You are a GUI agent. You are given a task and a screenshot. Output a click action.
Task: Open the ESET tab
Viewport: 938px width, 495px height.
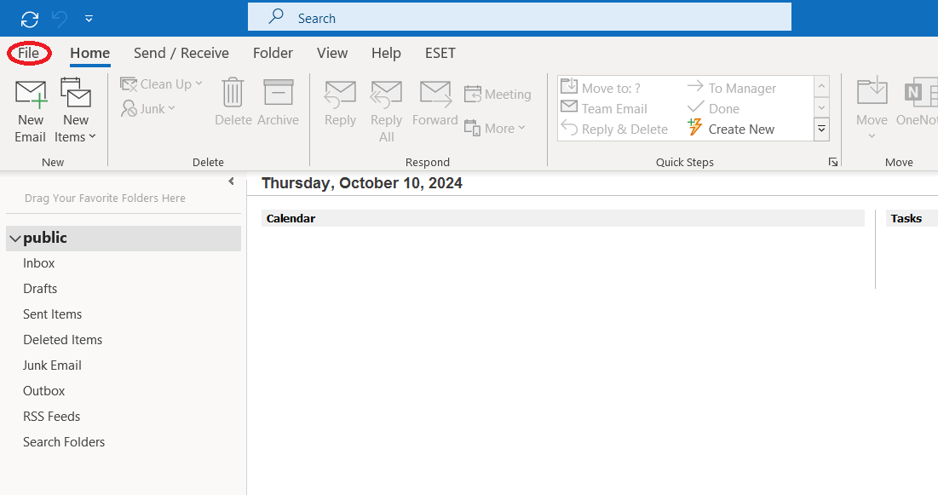click(x=440, y=54)
